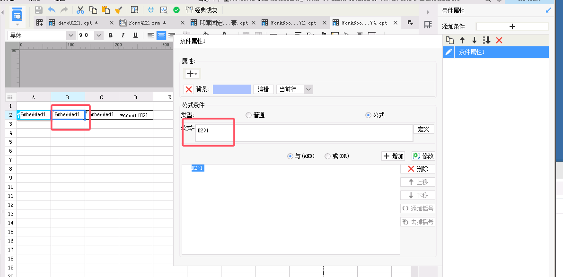
Task: Select the WorkBoo...74.cpt tab
Action: click(364, 23)
